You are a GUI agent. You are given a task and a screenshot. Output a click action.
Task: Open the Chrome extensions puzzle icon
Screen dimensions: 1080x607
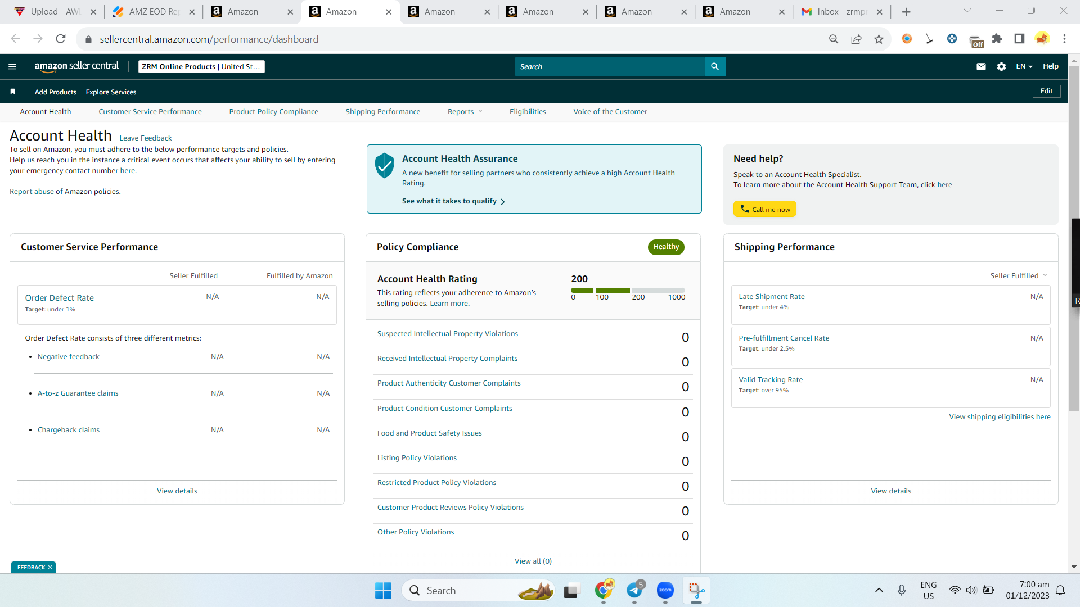(x=997, y=39)
